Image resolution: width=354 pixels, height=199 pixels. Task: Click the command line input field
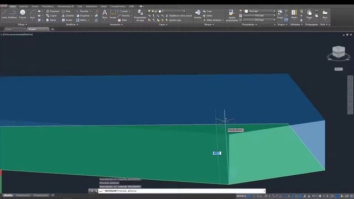[x=182, y=191]
